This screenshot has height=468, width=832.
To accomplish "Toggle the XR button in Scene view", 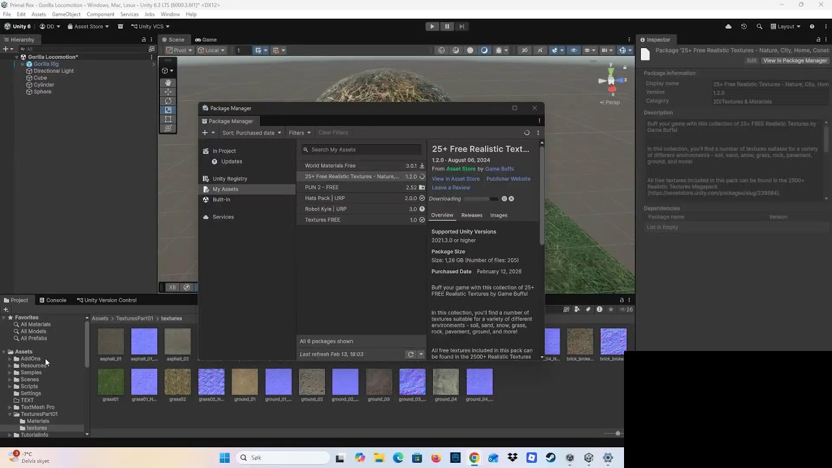I will 172,287.
